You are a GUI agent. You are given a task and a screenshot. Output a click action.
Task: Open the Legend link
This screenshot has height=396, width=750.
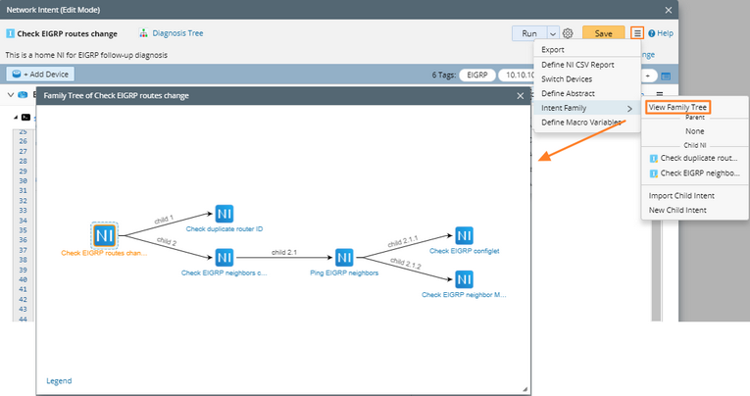click(59, 380)
